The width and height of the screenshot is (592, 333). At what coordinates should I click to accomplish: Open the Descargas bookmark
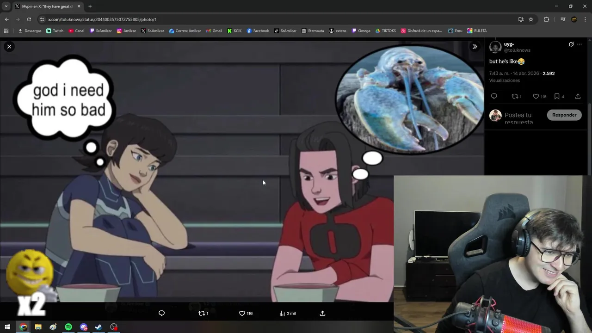(x=30, y=31)
